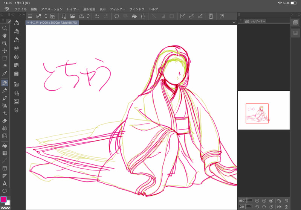Select the Balloon tool
301x210 pixels.
pyautogui.click(x=5, y=191)
